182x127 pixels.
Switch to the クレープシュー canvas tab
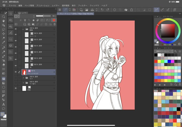point(75,14)
